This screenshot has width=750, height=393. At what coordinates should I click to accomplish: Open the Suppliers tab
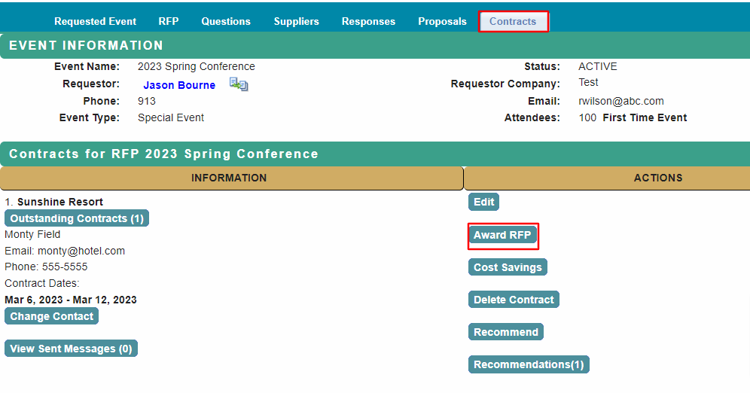296,21
